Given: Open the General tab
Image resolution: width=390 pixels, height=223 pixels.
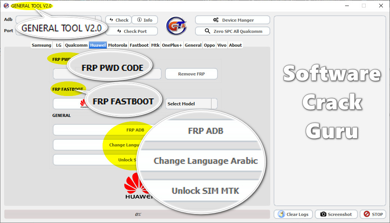Looking at the screenshot, I should point(193,45).
